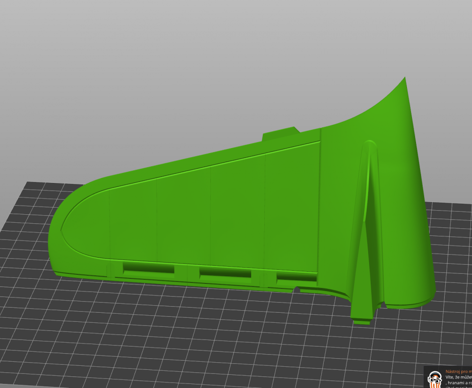This screenshot has width=472, height=388.
Task: Click the rounded nose at model's left end
Action: 53,232
